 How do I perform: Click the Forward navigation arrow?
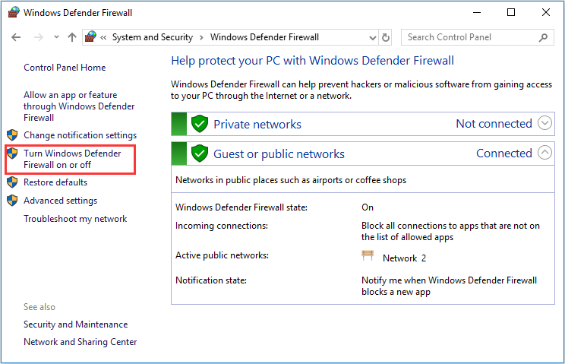pyautogui.click(x=38, y=37)
